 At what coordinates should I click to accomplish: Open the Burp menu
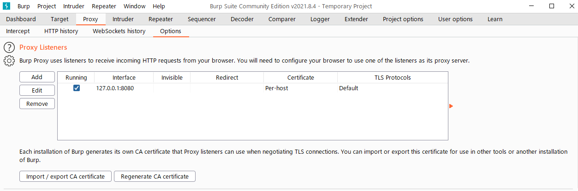(24, 6)
